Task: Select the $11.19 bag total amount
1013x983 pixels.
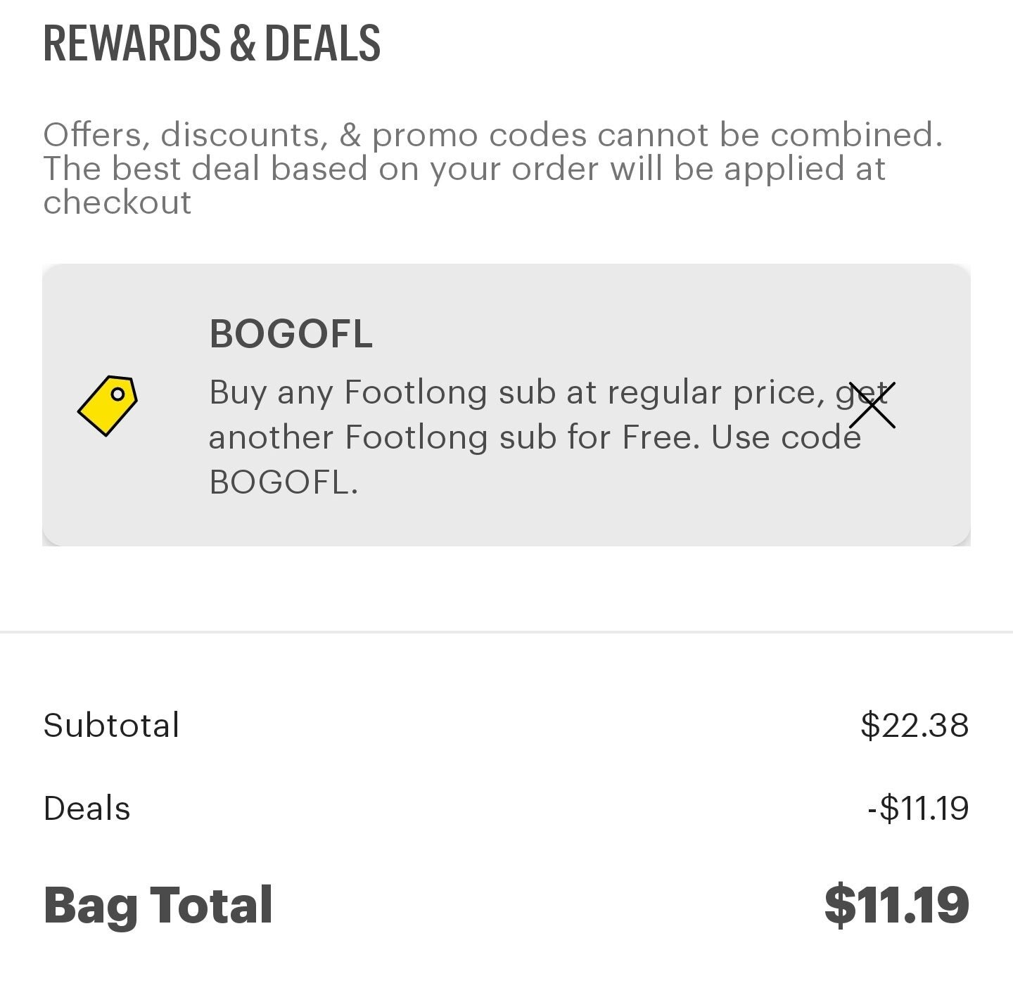Action: click(897, 905)
